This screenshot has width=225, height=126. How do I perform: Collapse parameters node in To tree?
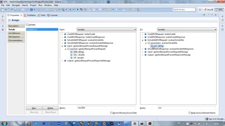tap(146, 43)
